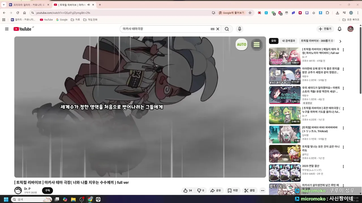Screen dimensions: 362x203
Task: Go to the YouTube home logo
Action: click(22, 29)
